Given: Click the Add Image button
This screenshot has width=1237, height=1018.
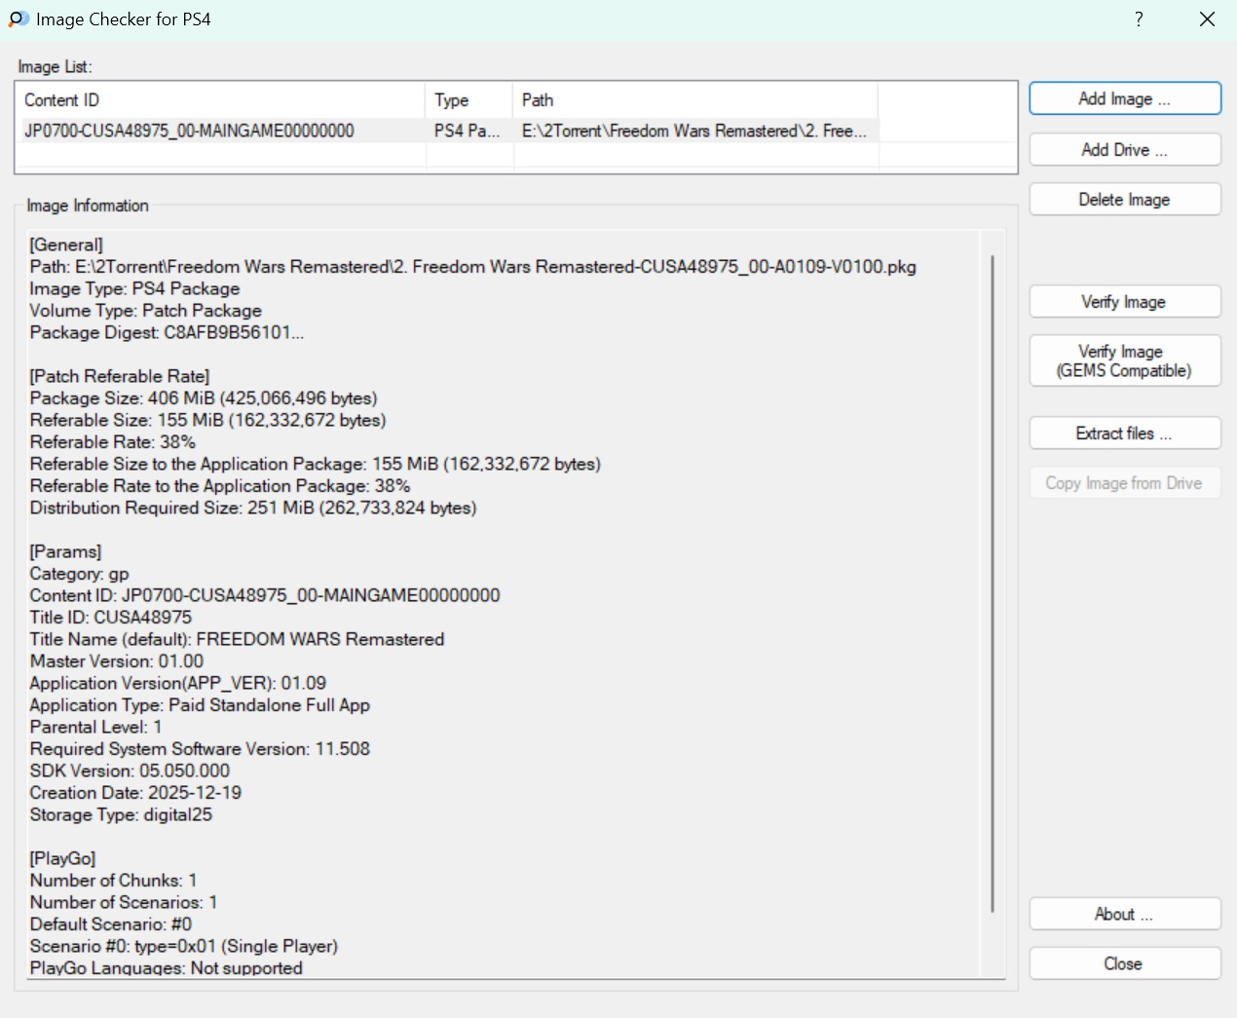Looking at the screenshot, I should coord(1125,98).
